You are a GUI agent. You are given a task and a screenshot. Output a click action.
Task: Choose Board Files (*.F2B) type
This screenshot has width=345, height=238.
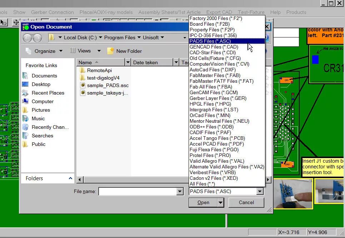click(x=227, y=24)
